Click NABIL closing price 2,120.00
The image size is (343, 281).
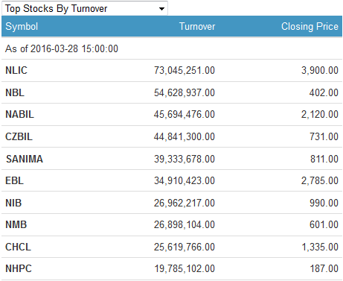click(320, 114)
